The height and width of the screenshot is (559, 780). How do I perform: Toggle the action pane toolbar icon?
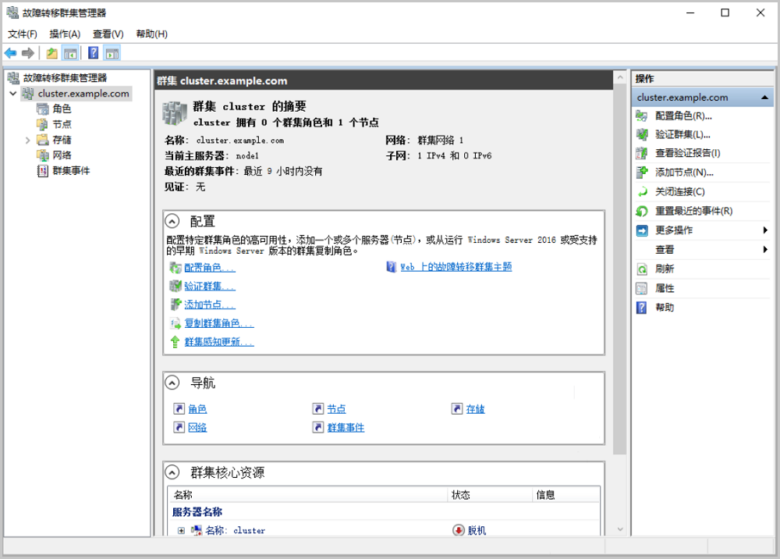[112, 53]
